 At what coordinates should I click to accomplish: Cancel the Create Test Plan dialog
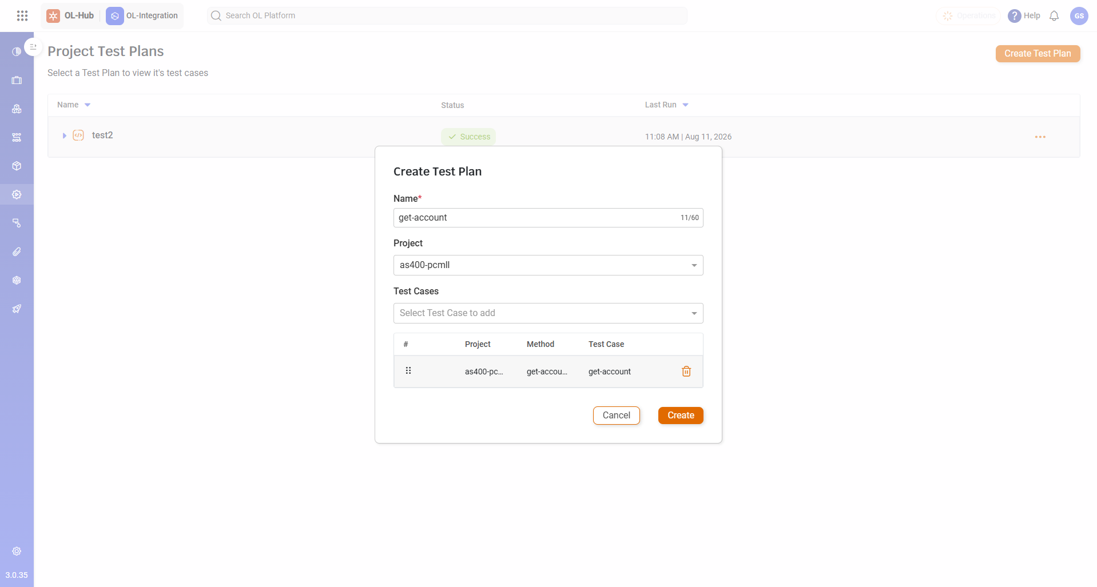(x=616, y=416)
